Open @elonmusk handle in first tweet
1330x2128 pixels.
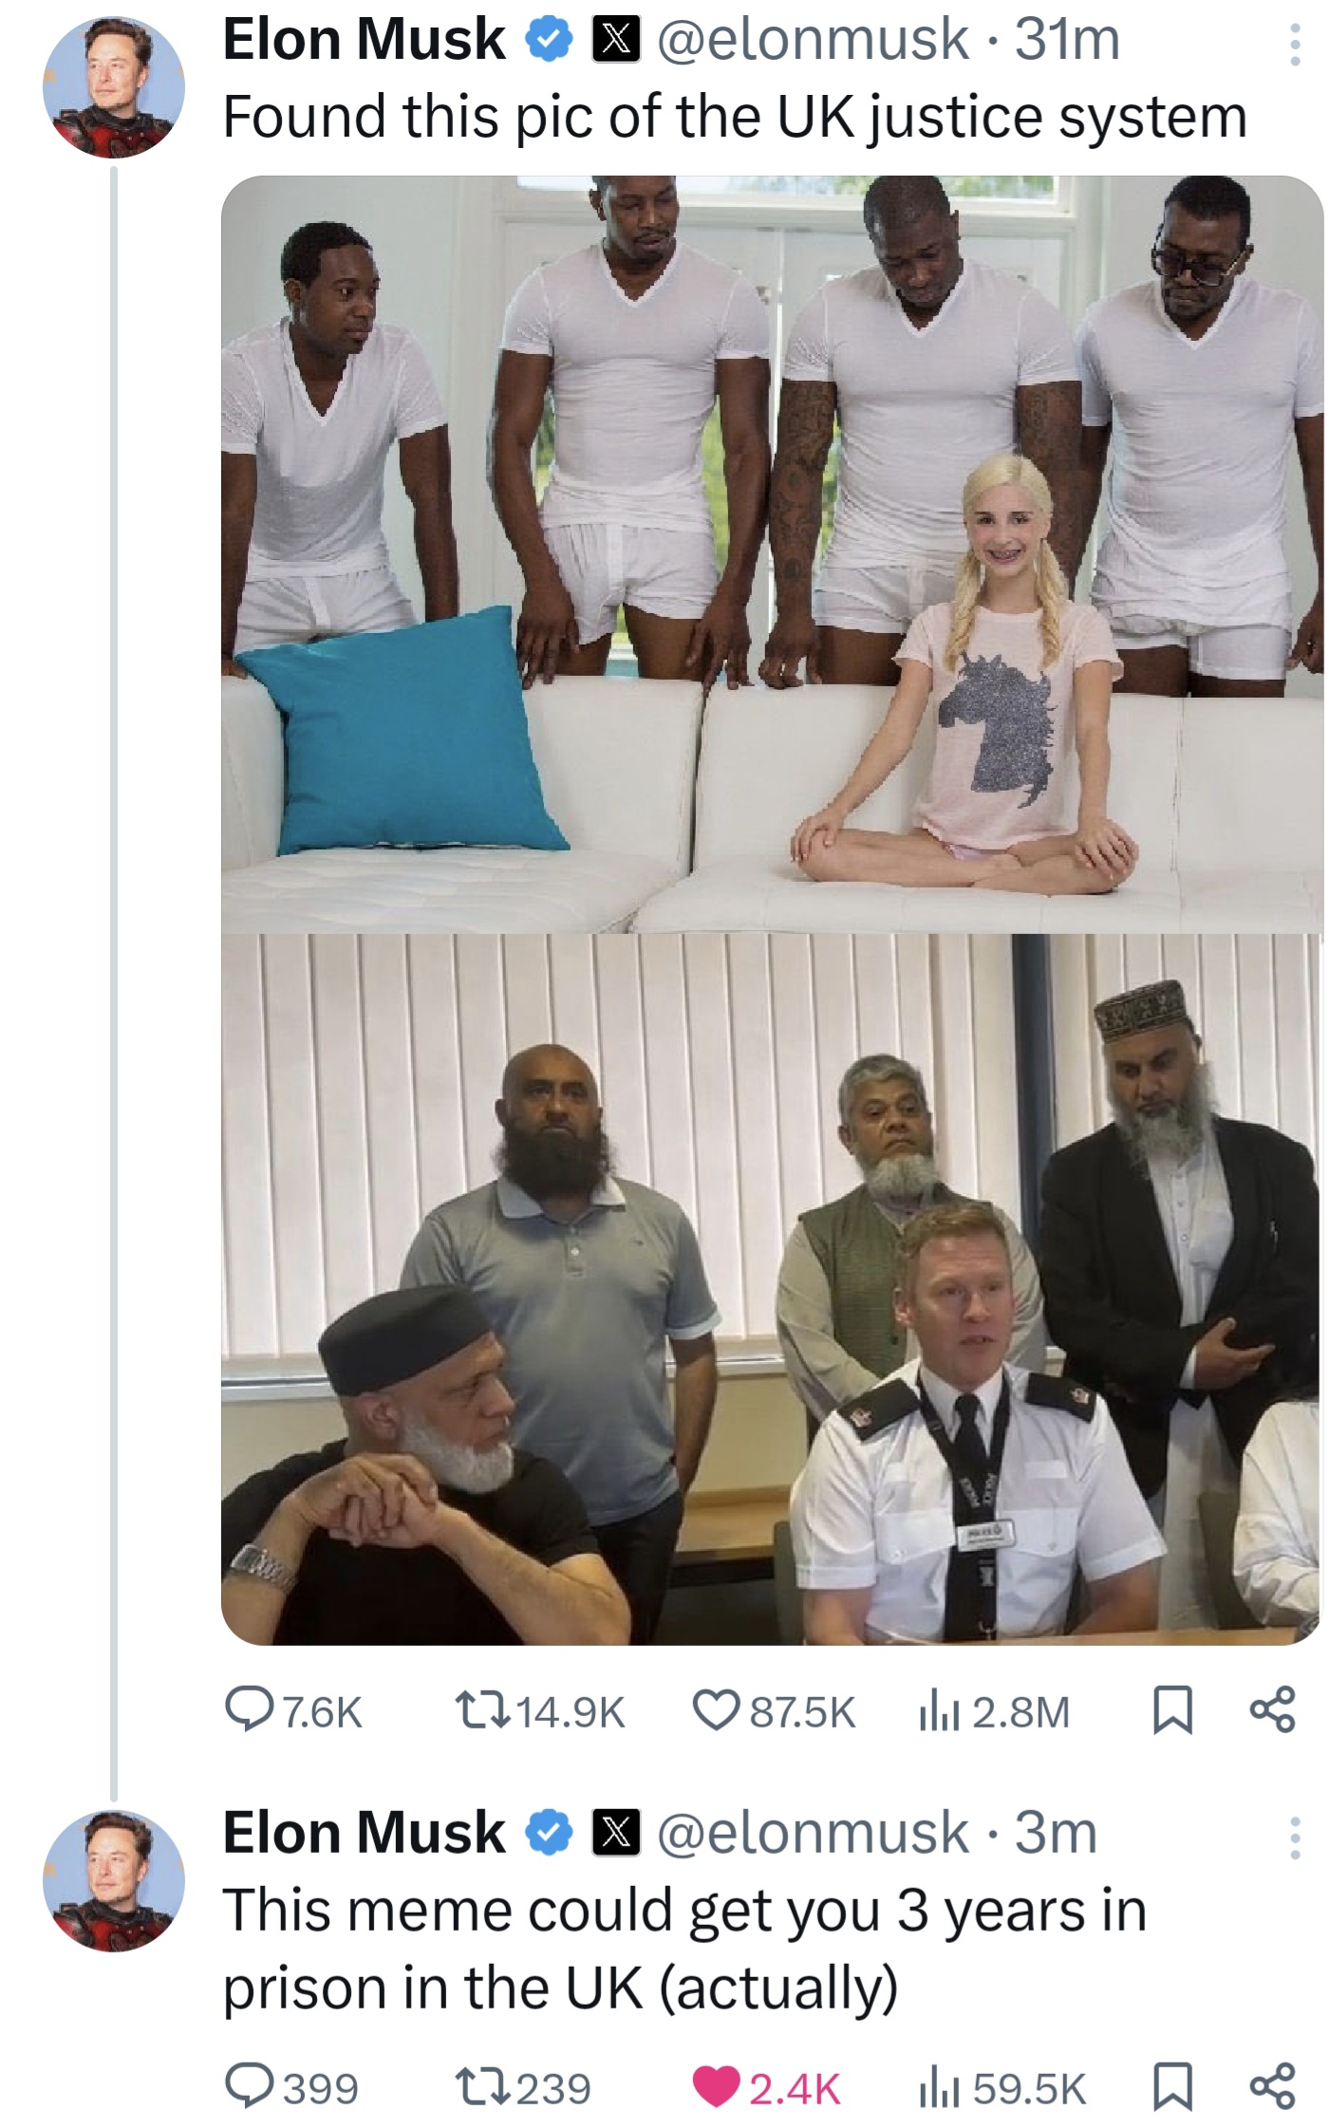(812, 40)
